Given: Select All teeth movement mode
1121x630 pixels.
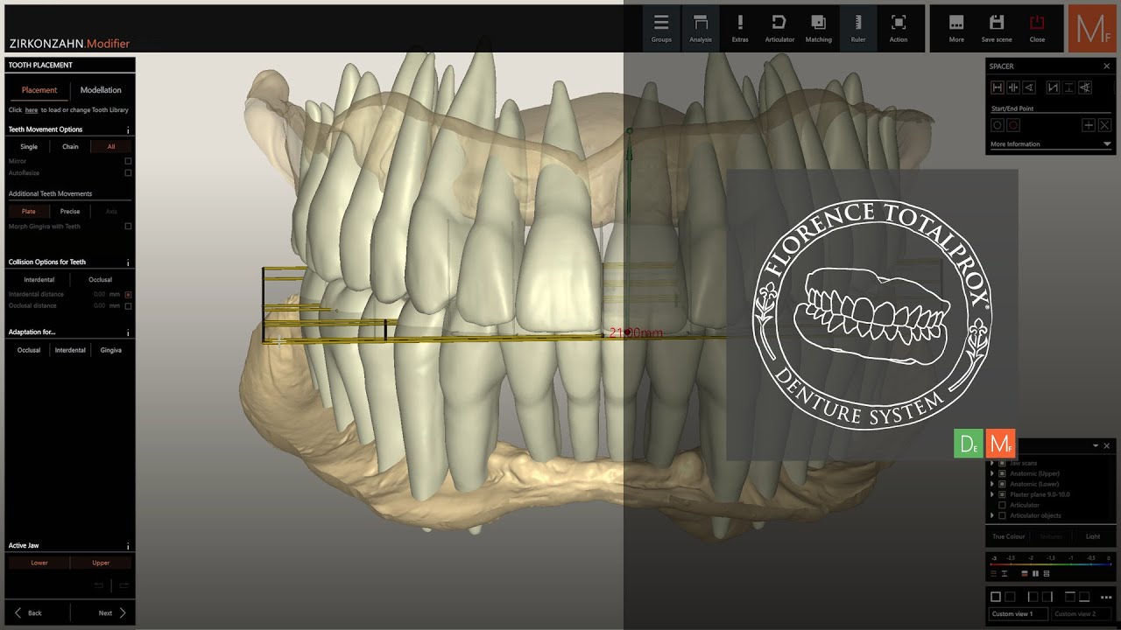Looking at the screenshot, I should click(111, 147).
